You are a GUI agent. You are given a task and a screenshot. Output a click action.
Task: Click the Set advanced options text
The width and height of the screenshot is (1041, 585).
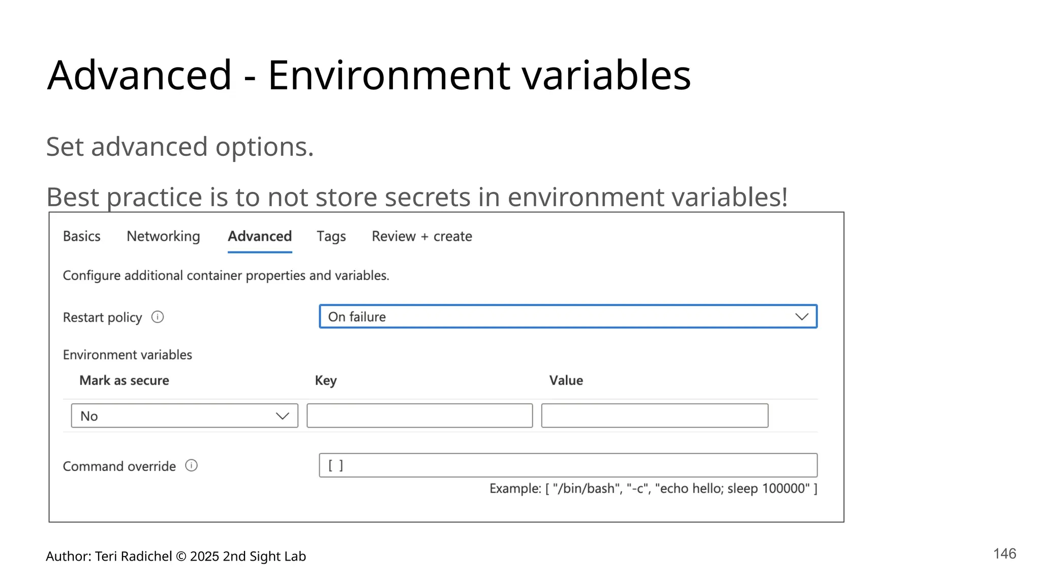click(180, 147)
